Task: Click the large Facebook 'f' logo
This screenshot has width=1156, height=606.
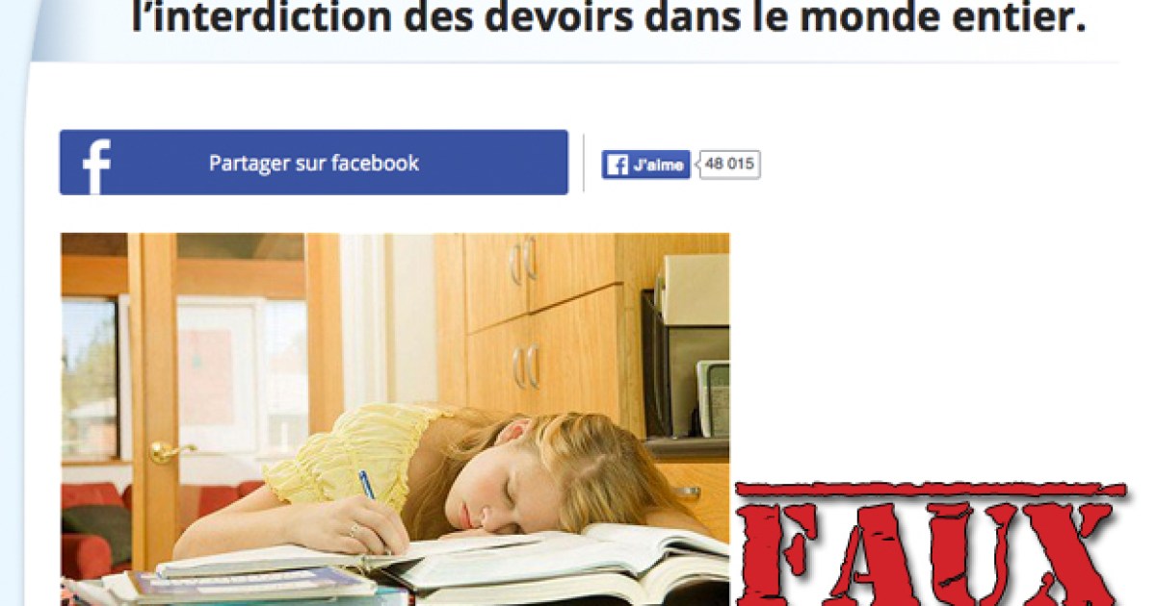Action: tap(96, 166)
